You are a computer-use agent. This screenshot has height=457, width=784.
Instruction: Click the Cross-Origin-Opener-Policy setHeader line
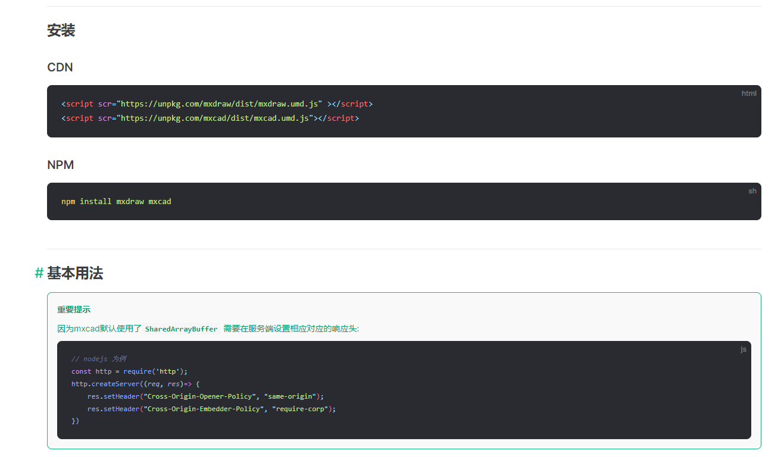coord(205,396)
